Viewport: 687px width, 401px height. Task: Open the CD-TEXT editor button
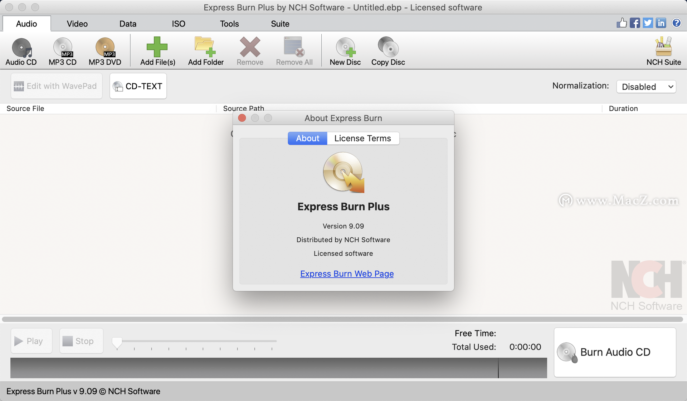(138, 86)
